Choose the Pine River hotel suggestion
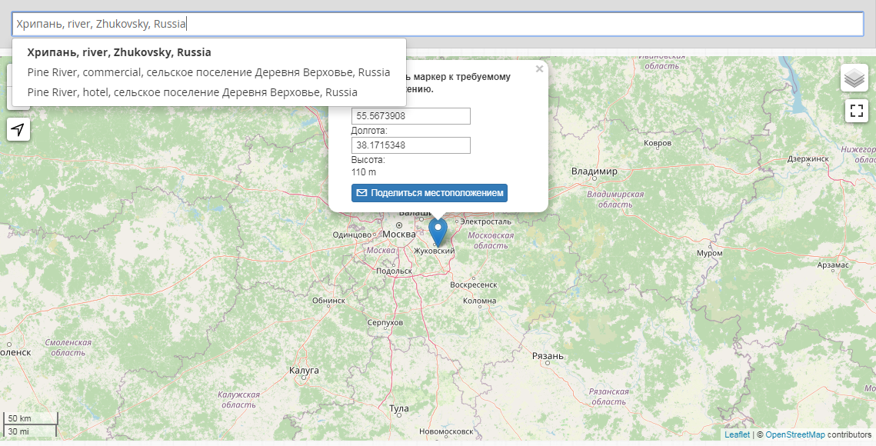This screenshot has width=876, height=446. [192, 92]
